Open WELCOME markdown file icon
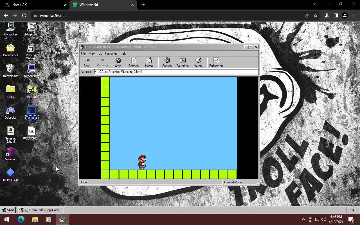 (x=32, y=133)
